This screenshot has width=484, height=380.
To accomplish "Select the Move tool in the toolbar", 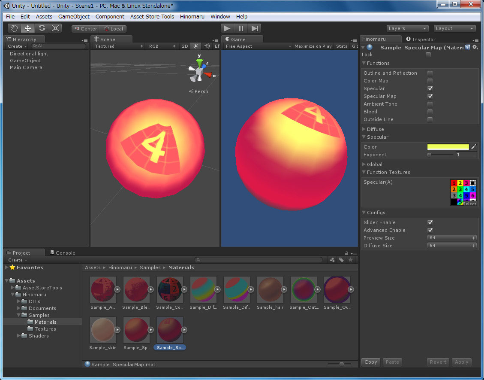I will click(28, 28).
